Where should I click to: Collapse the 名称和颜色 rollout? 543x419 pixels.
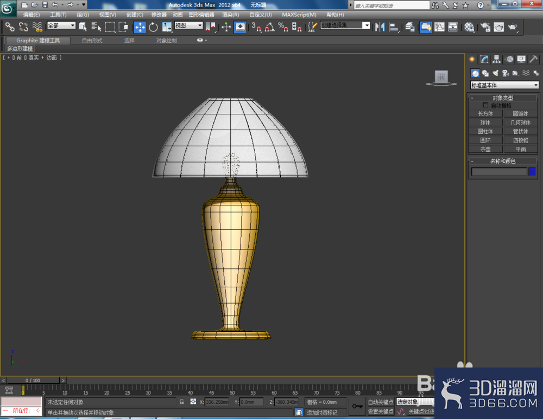click(x=503, y=161)
